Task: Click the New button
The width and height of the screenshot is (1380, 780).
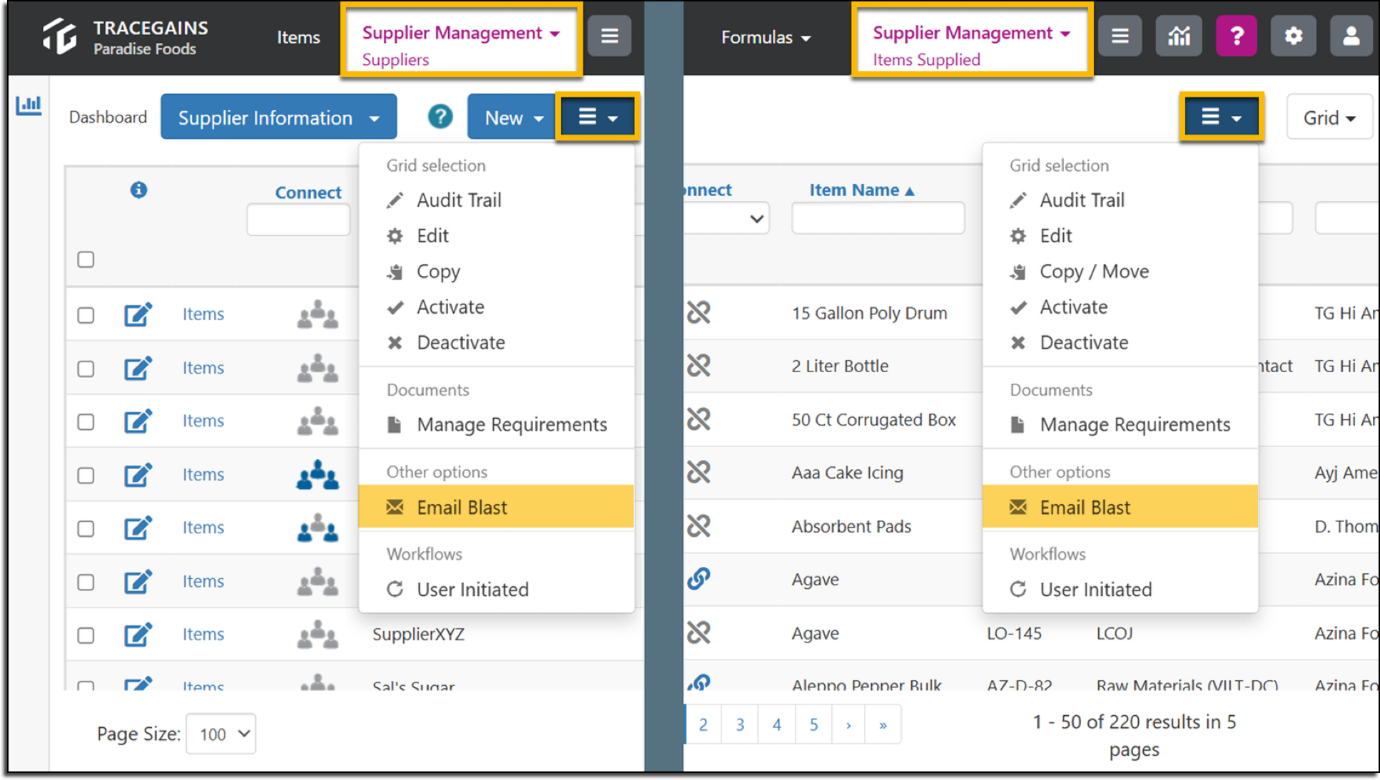Action: click(512, 118)
